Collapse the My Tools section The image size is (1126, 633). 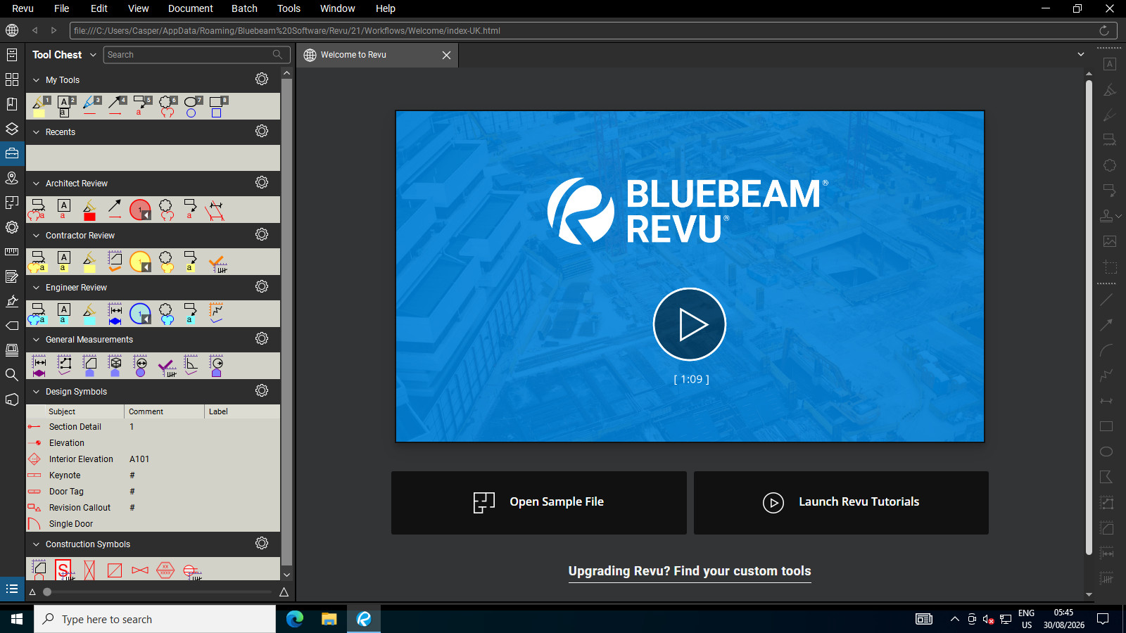point(37,80)
